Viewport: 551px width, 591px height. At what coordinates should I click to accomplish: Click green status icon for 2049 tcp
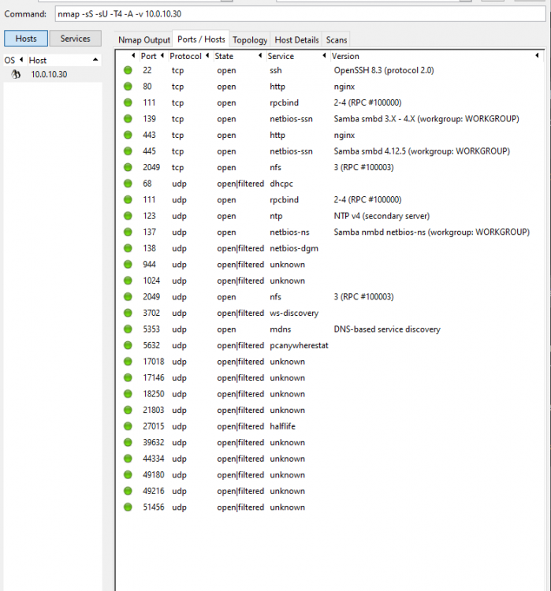(x=128, y=167)
